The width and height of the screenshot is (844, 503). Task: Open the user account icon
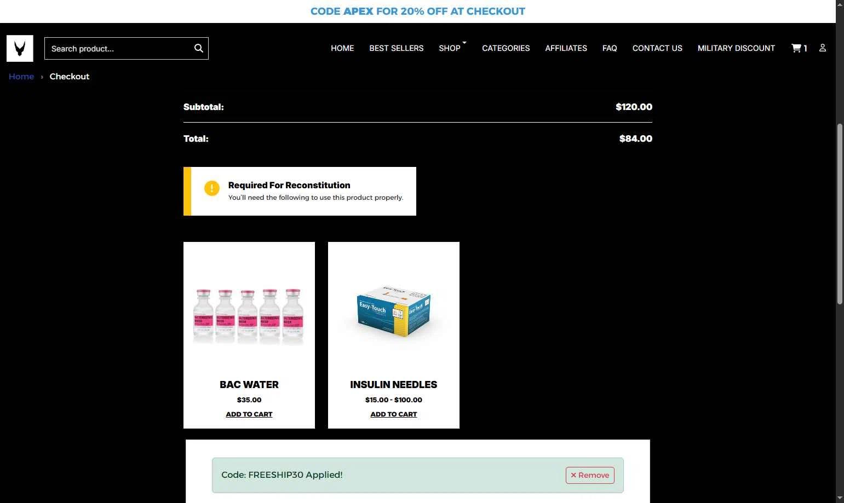822,48
